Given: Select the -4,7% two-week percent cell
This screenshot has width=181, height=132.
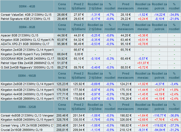Looking at the screenshot, I should point(110,15).
